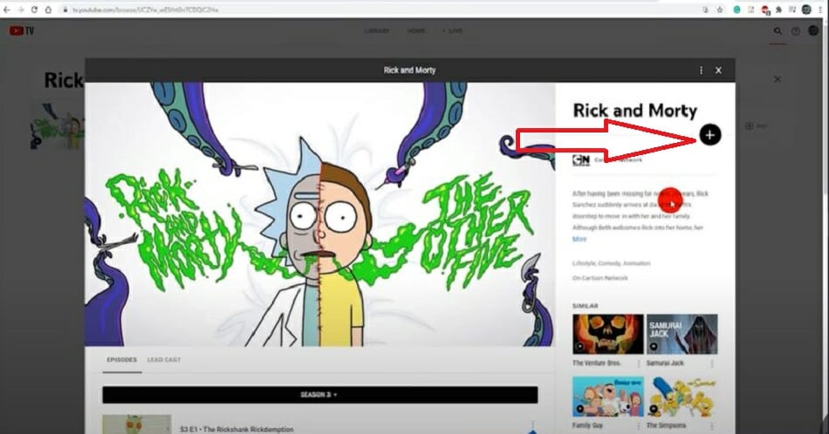Open the help question-mark icon
Screen dimensions: 829x434
point(796,31)
